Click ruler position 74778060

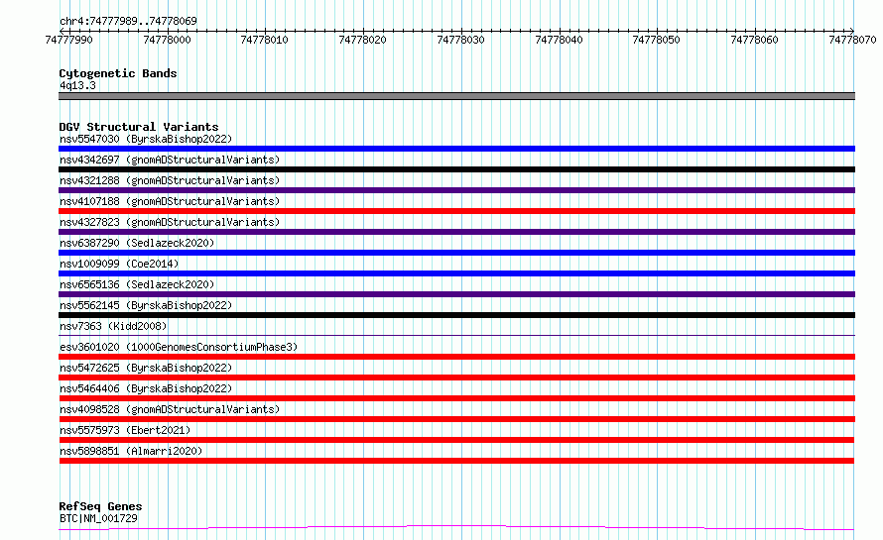click(x=755, y=40)
